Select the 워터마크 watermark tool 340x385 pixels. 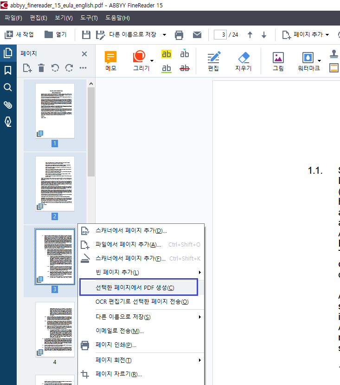308,61
